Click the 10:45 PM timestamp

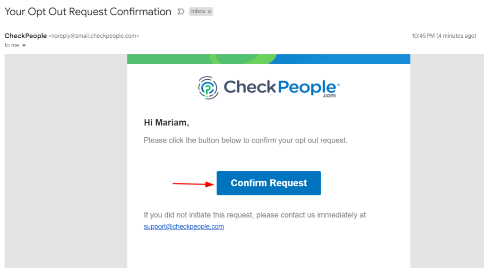[423, 36]
